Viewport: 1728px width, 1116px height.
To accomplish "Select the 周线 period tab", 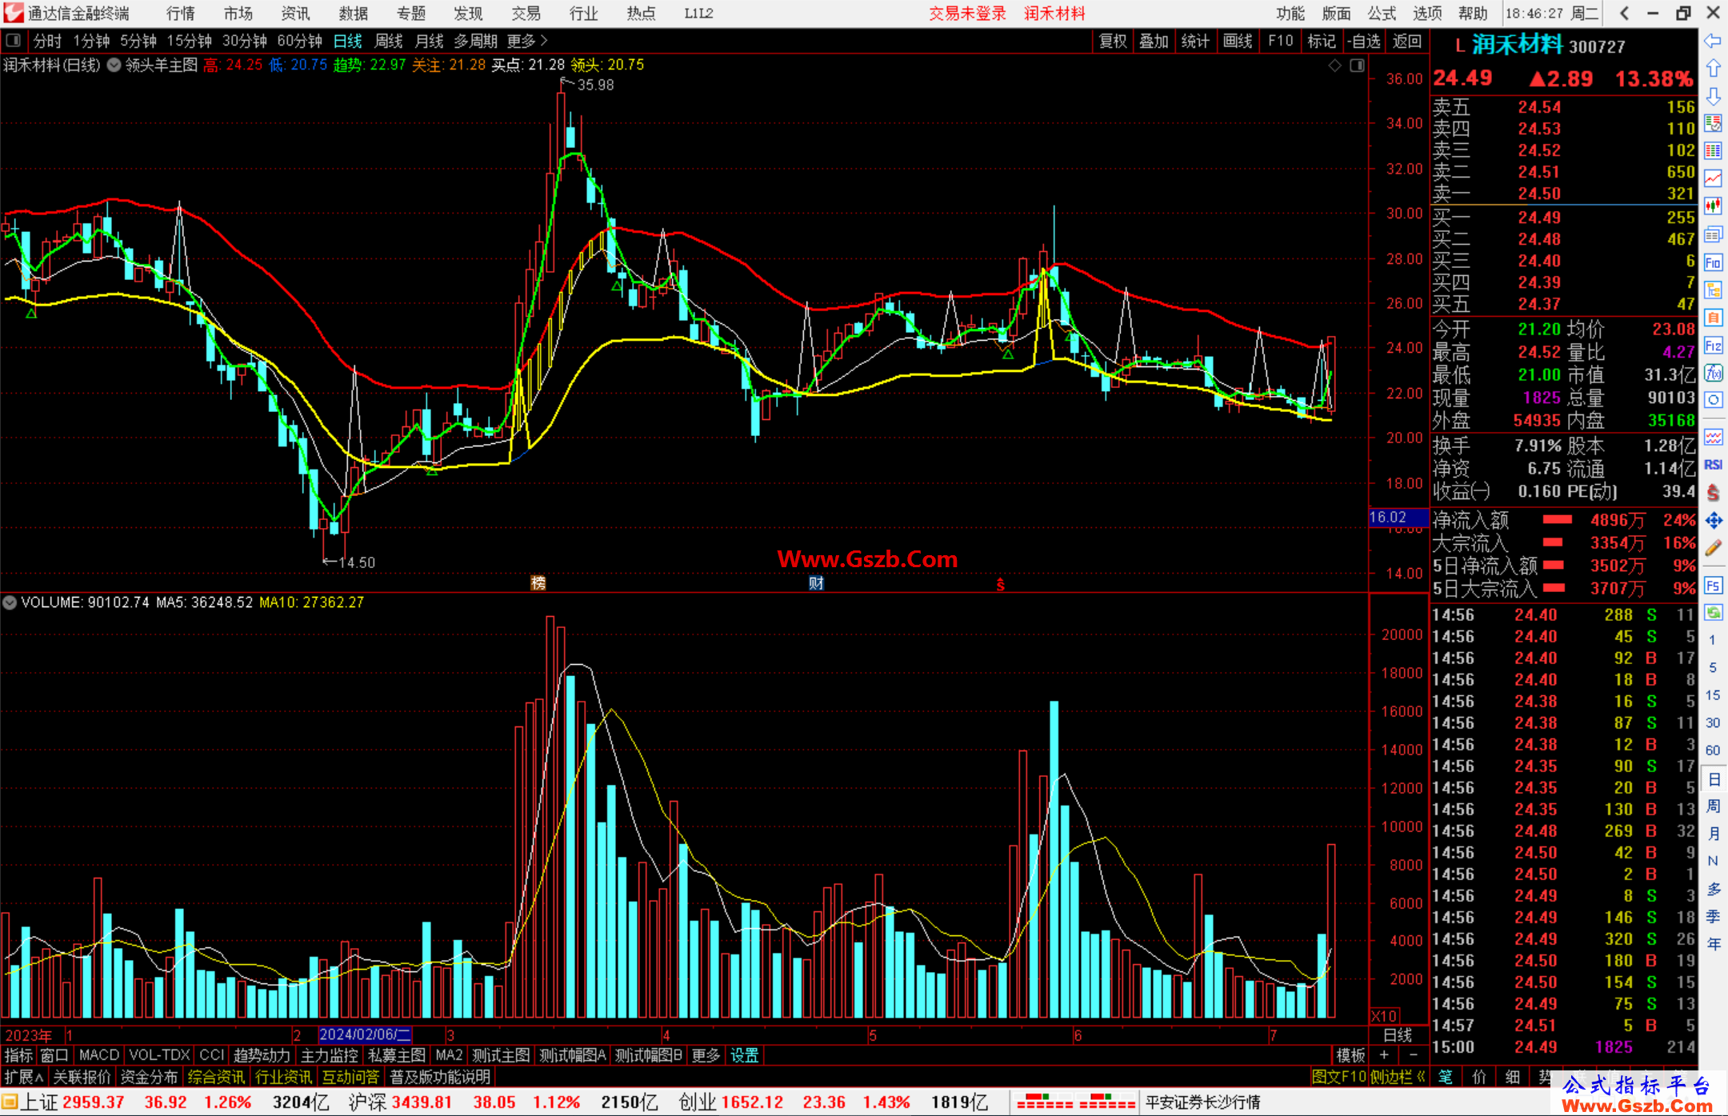I will click(389, 41).
